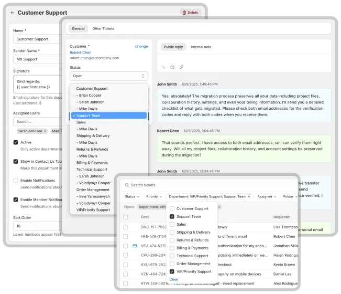The height and width of the screenshot is (294, 341).
Task: Click requester Kevin Brown cell
Action: 284,265
